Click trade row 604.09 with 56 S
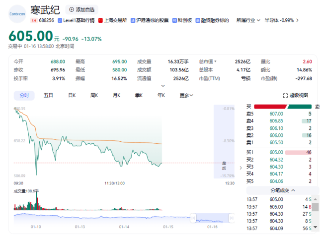This screenshot has width=323, height=236. (279, 229)
